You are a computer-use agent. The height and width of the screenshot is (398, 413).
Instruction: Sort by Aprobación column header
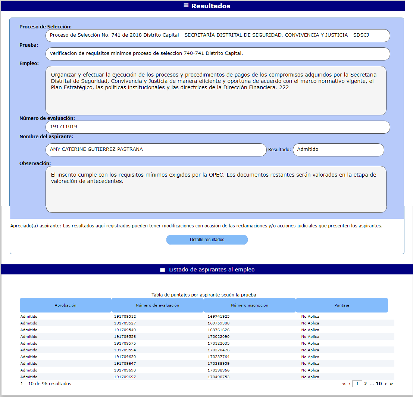coord(66,305)
